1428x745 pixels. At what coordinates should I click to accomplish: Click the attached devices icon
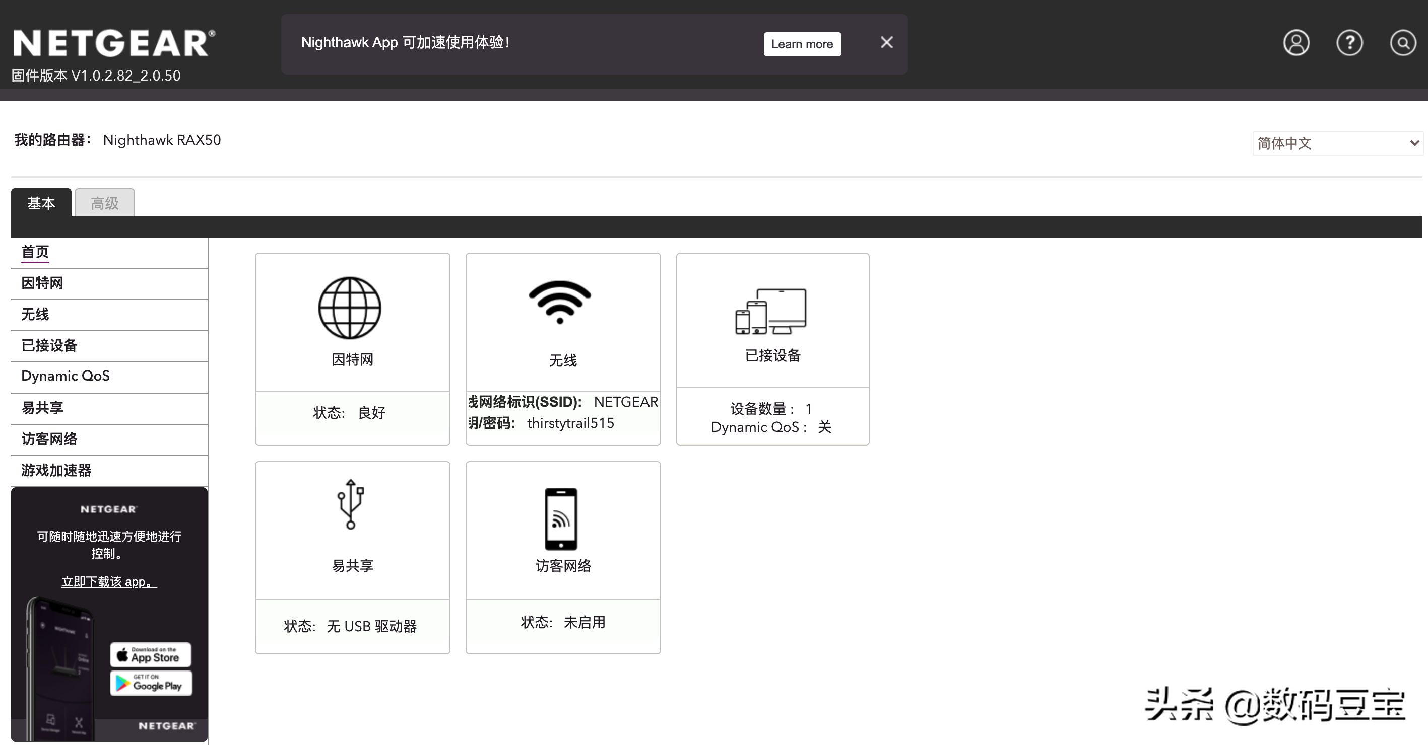pos(770,311)
